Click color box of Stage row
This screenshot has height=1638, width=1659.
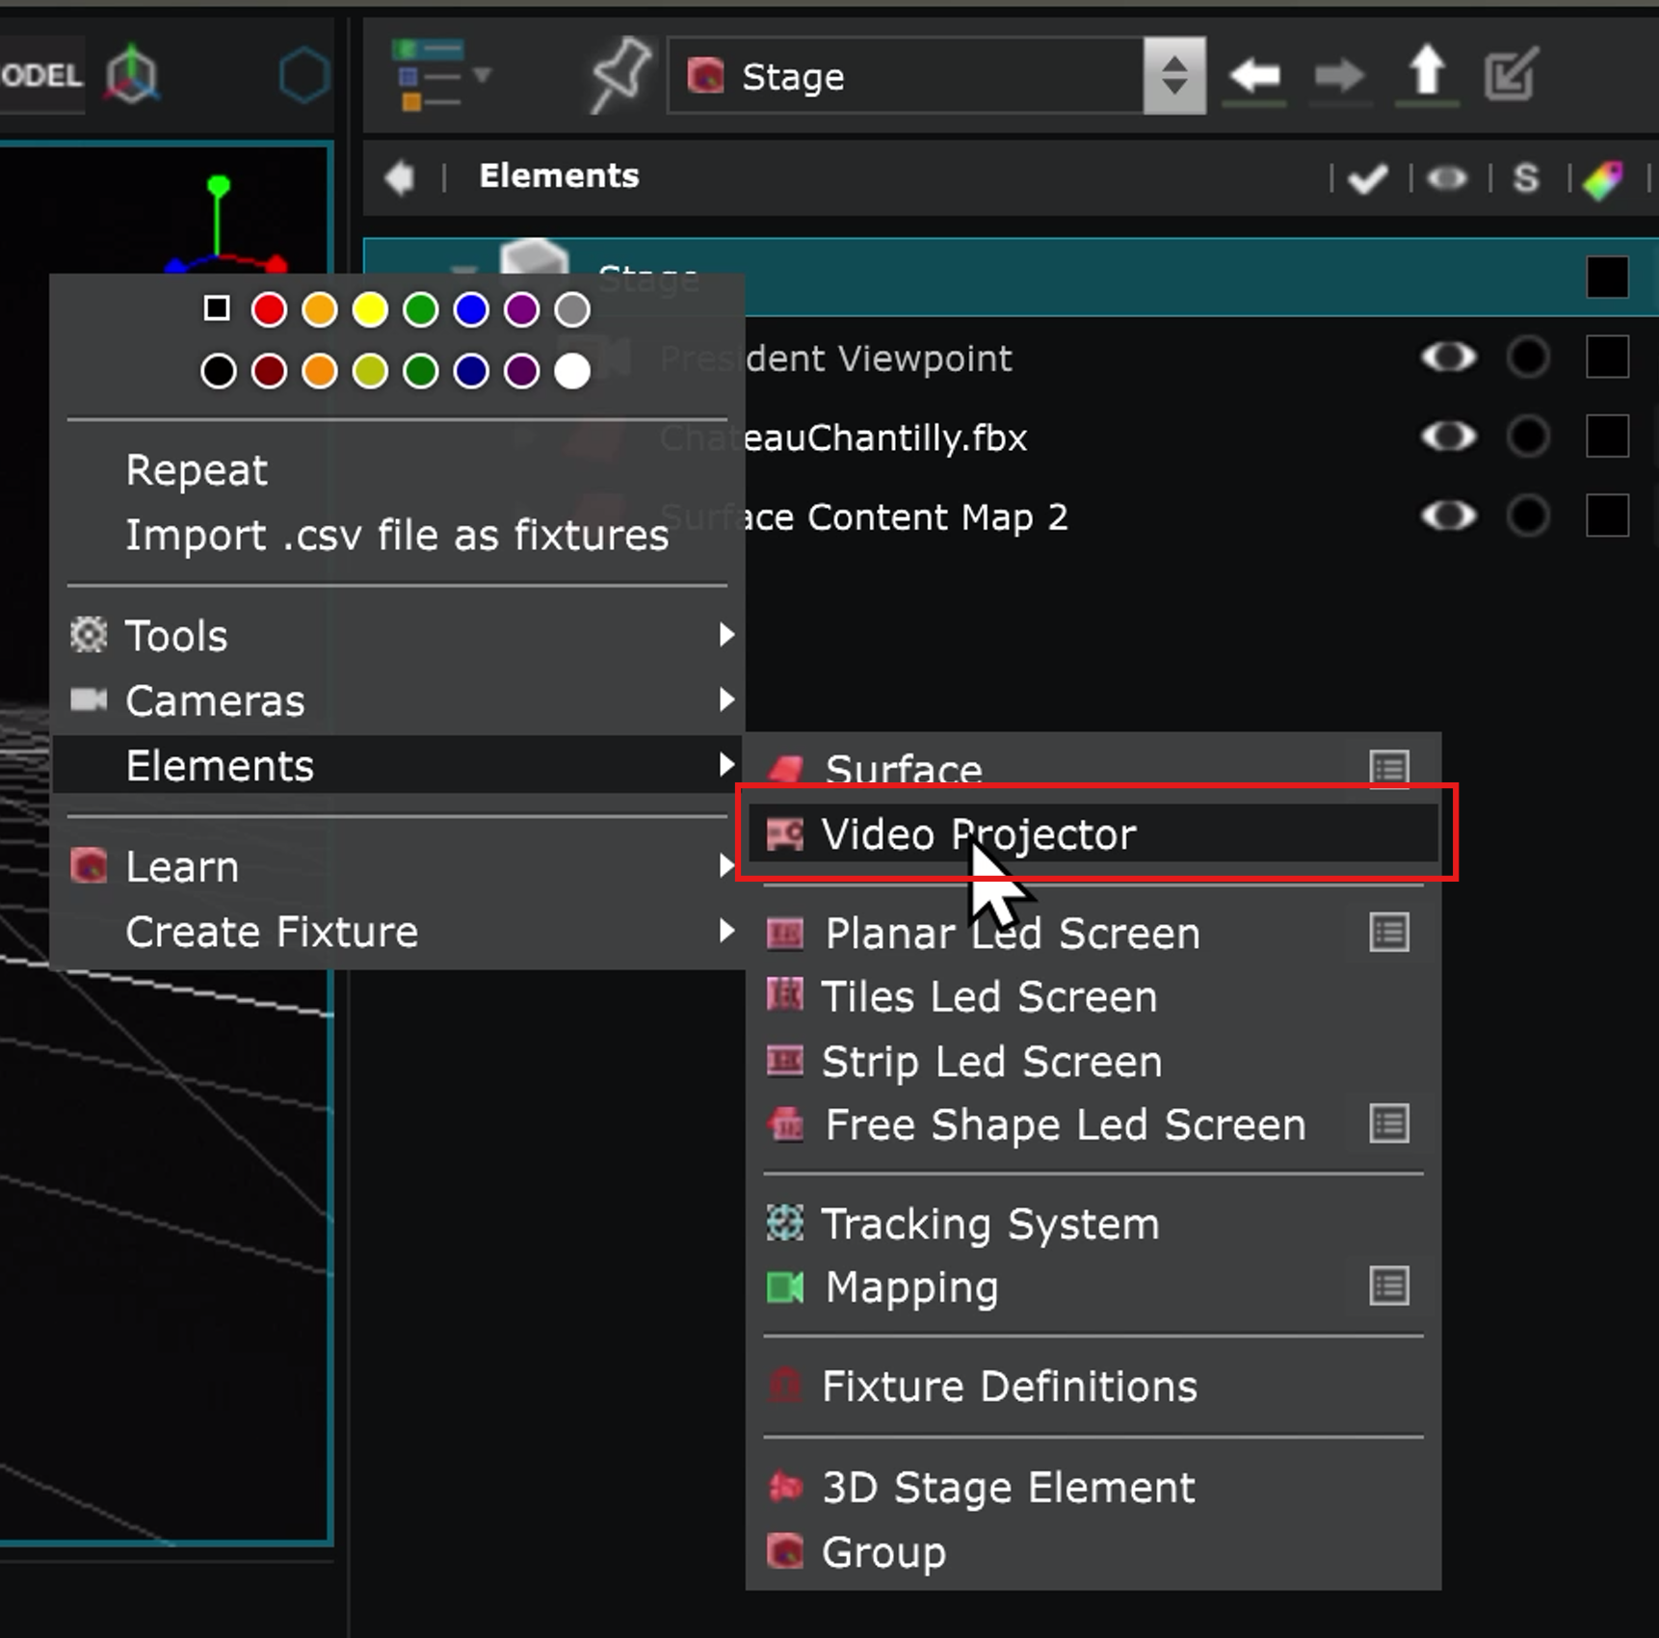(1607, 277)
